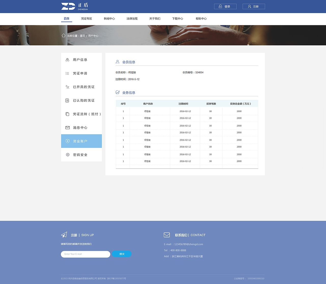Viewport: 326px width, 284px height.
Task: Open the 新闻中心 navigation menu
Action: pos(109,19)
